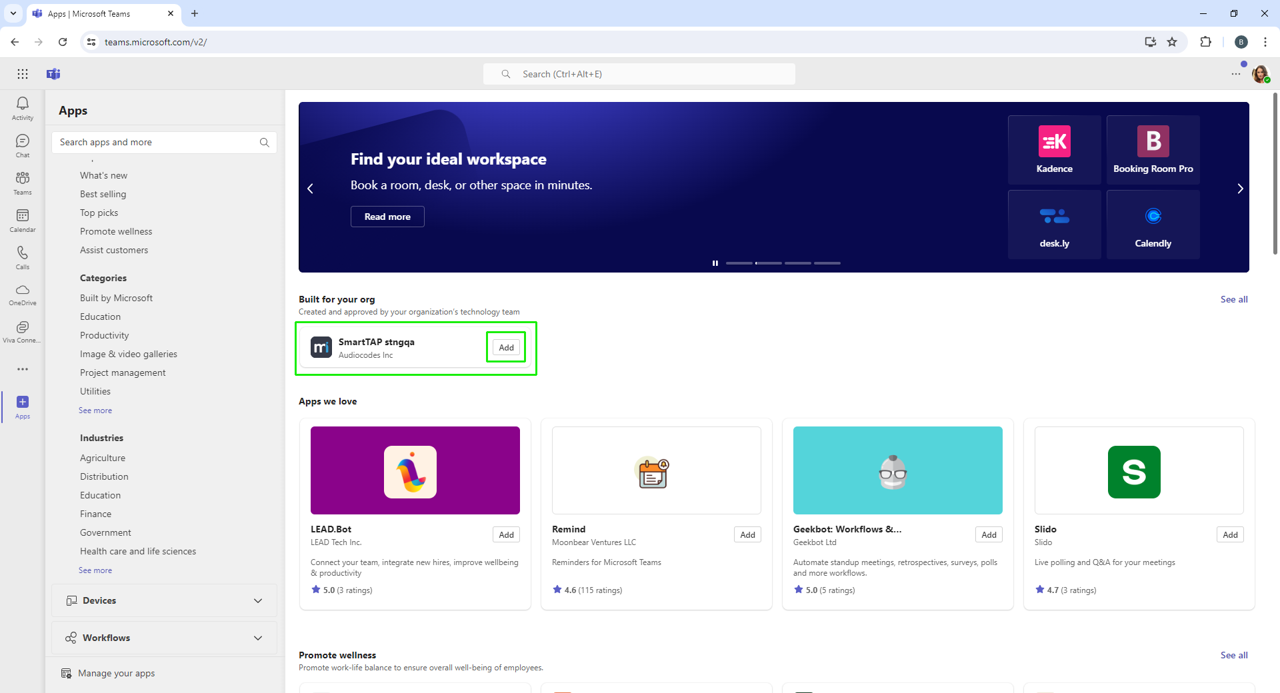
Task: Click the magnifier icon in apps search
Action: point(265,142)
